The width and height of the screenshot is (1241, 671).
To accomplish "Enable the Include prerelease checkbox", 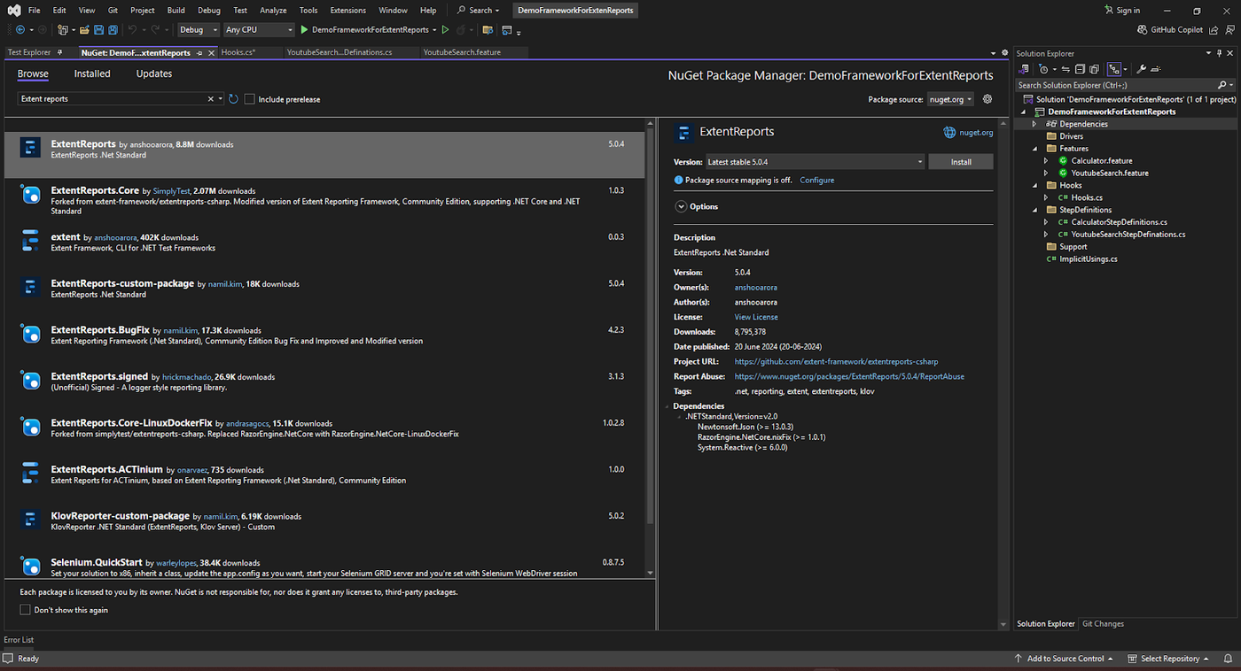I will coord(250,99).
